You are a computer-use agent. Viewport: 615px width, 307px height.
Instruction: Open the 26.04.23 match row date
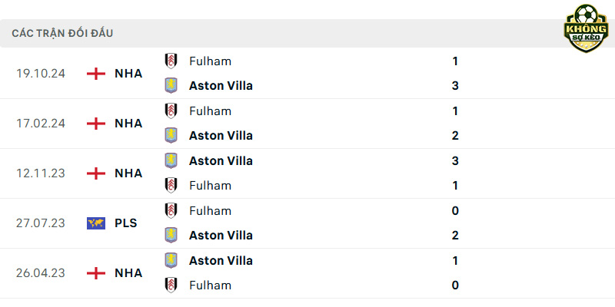(x=41, y=273)
